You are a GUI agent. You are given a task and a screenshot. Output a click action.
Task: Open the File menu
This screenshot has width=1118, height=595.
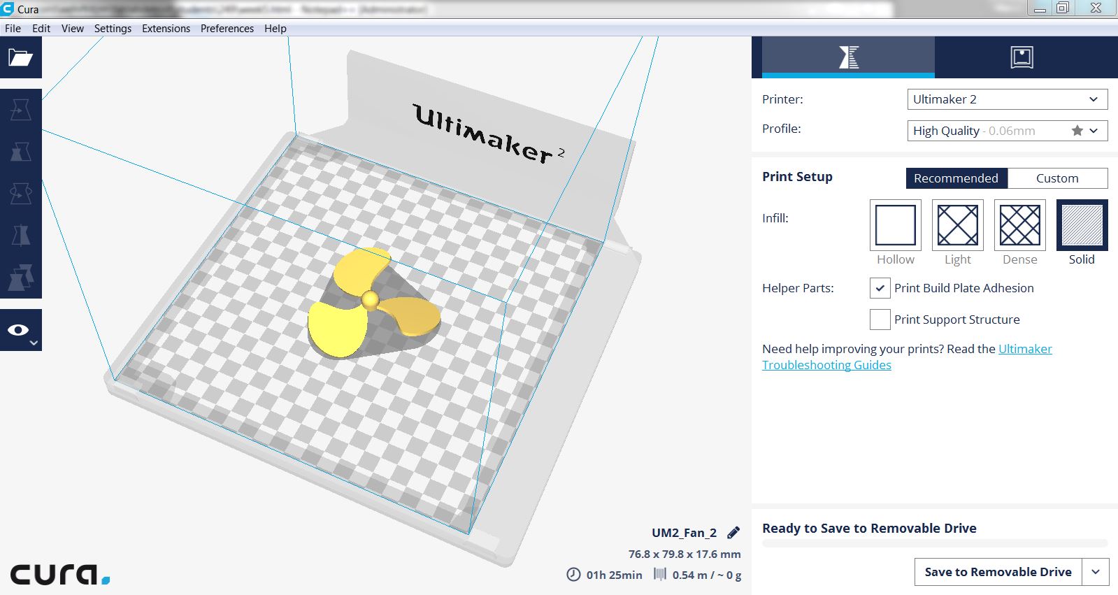pos(13,29)
